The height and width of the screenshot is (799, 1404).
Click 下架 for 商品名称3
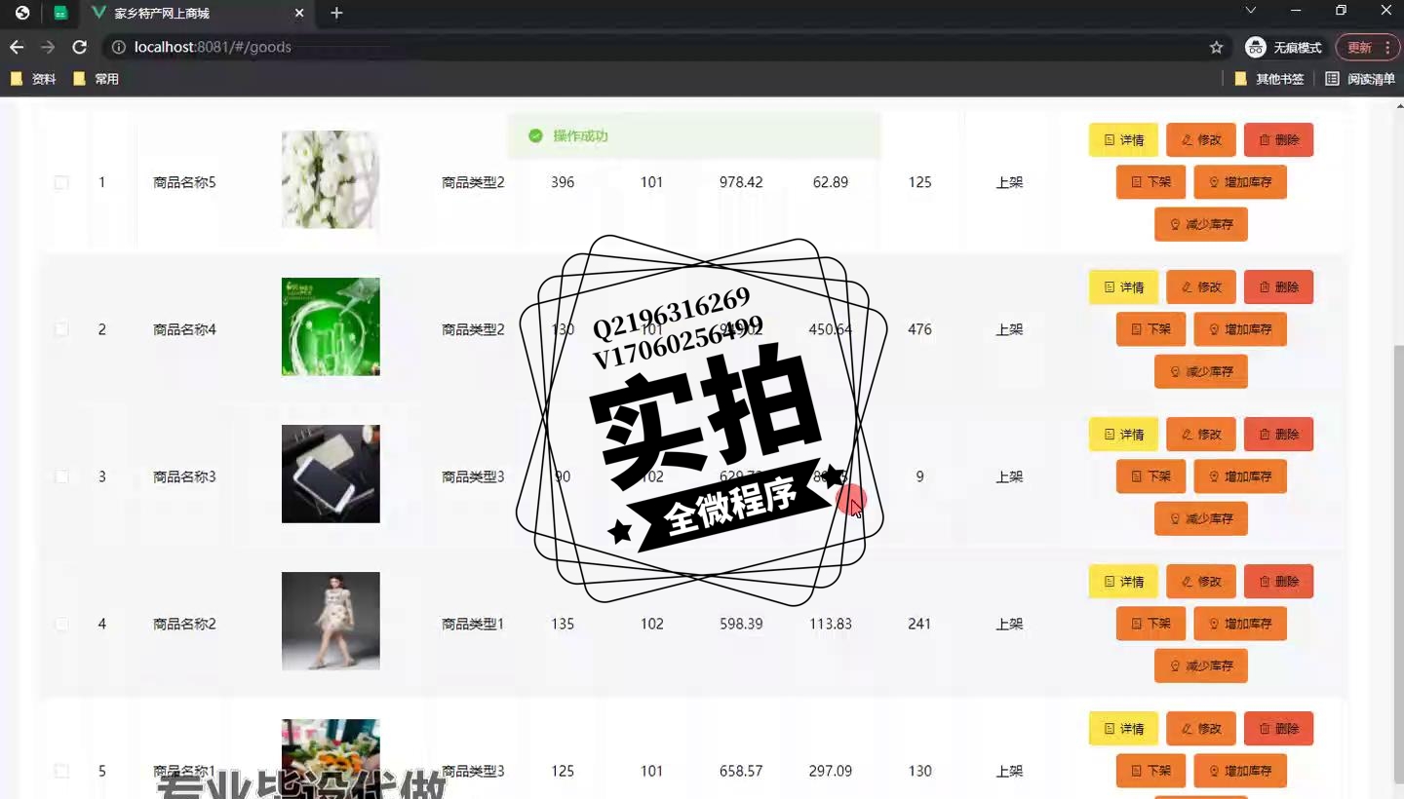(1150, 476)
